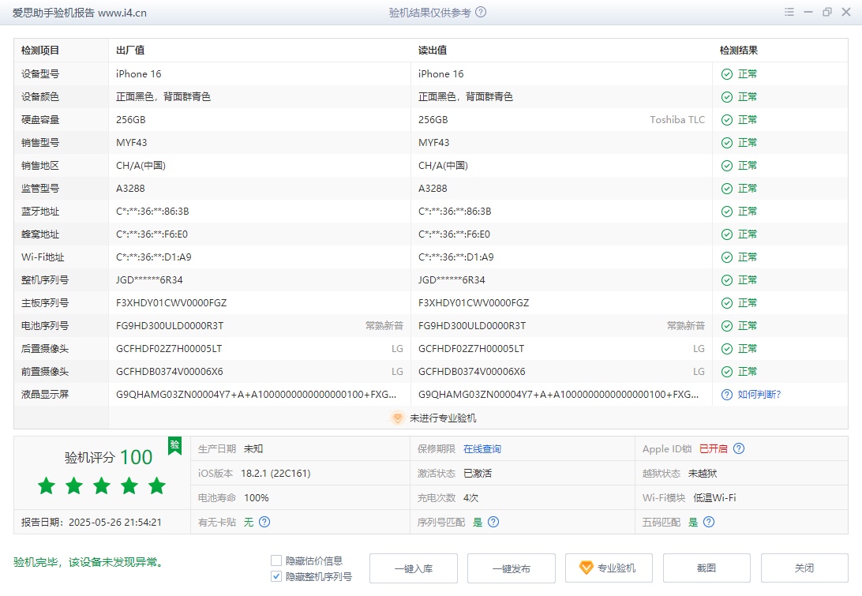Click the battery life 100% value
The image size is (862, 596).
[x=257, y=498]
